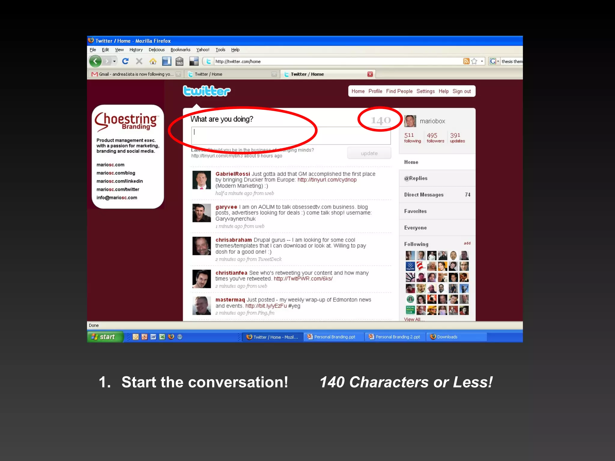Open Everyone sidebar tab
The image size is (615, 461).
(437, 228)
